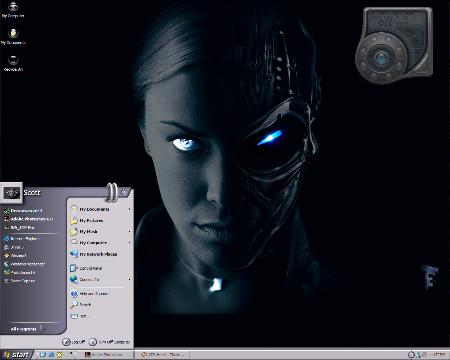The width and height of the screenshot is (450, 360).
Task: Open Winamp equalizer via EQ button
Action: click(410, 31)
